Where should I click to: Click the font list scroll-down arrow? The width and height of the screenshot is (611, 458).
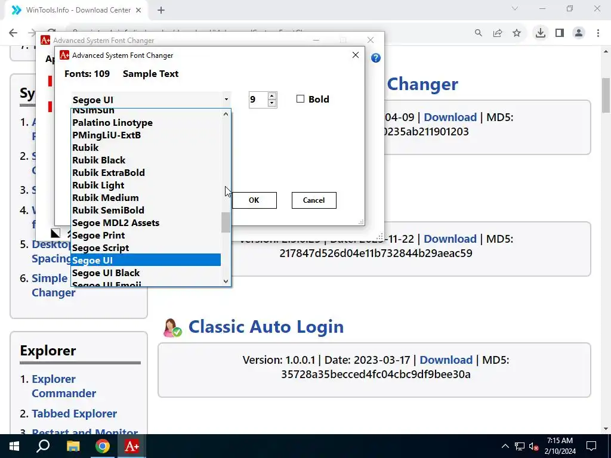(226, 281)
